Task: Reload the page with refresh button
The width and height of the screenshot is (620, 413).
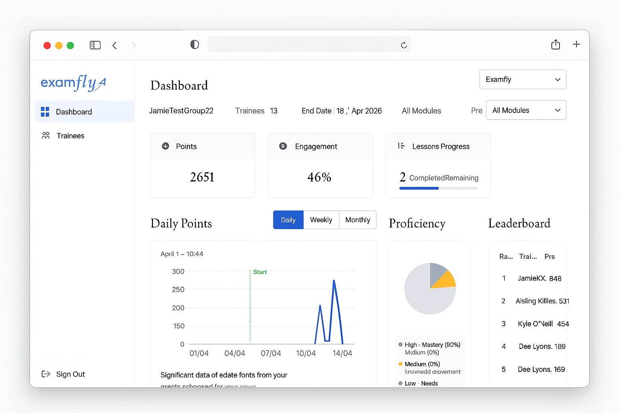Action: pos(404,45)
